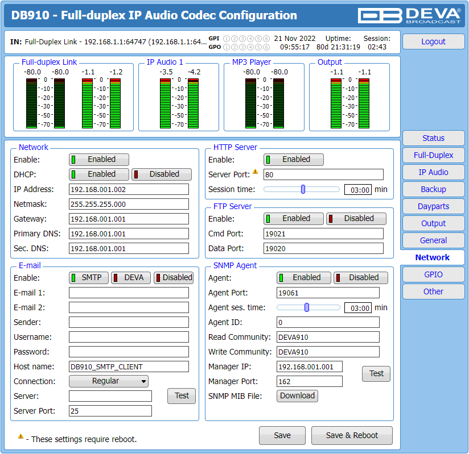Click GPO indicator number 1
The height and width of the screenshot is (454, 469).
pos(227,47)
